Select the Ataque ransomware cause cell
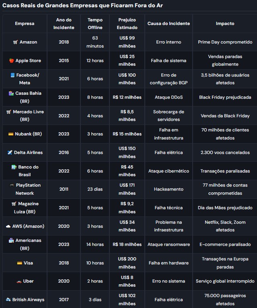Image resolution: width=257 pixels, height=308 pixels. point(168,245)
